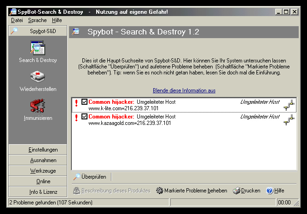
Task: Open the Wiederherstellen first-aid kit icon
Action: [38, 77]
